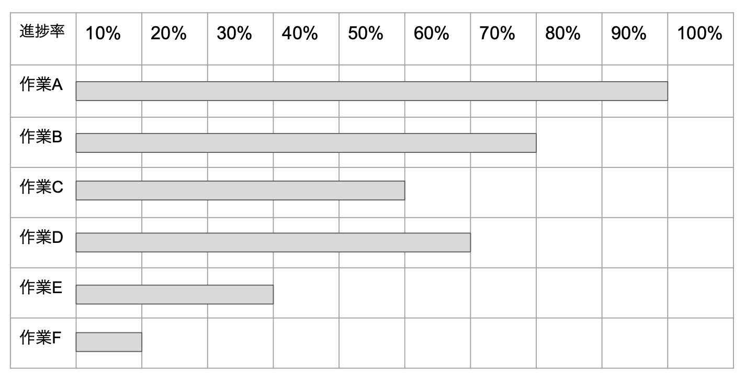Select the 30% column header
This screenshot has height=379, width=745.
click(x=234, y=34)
